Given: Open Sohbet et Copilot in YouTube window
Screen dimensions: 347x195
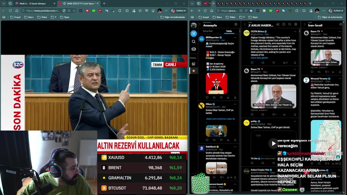Looking at the screenshot, I should click(x=178, y=11).
